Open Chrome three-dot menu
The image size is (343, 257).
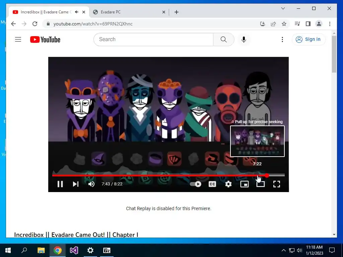coord(330,24)
